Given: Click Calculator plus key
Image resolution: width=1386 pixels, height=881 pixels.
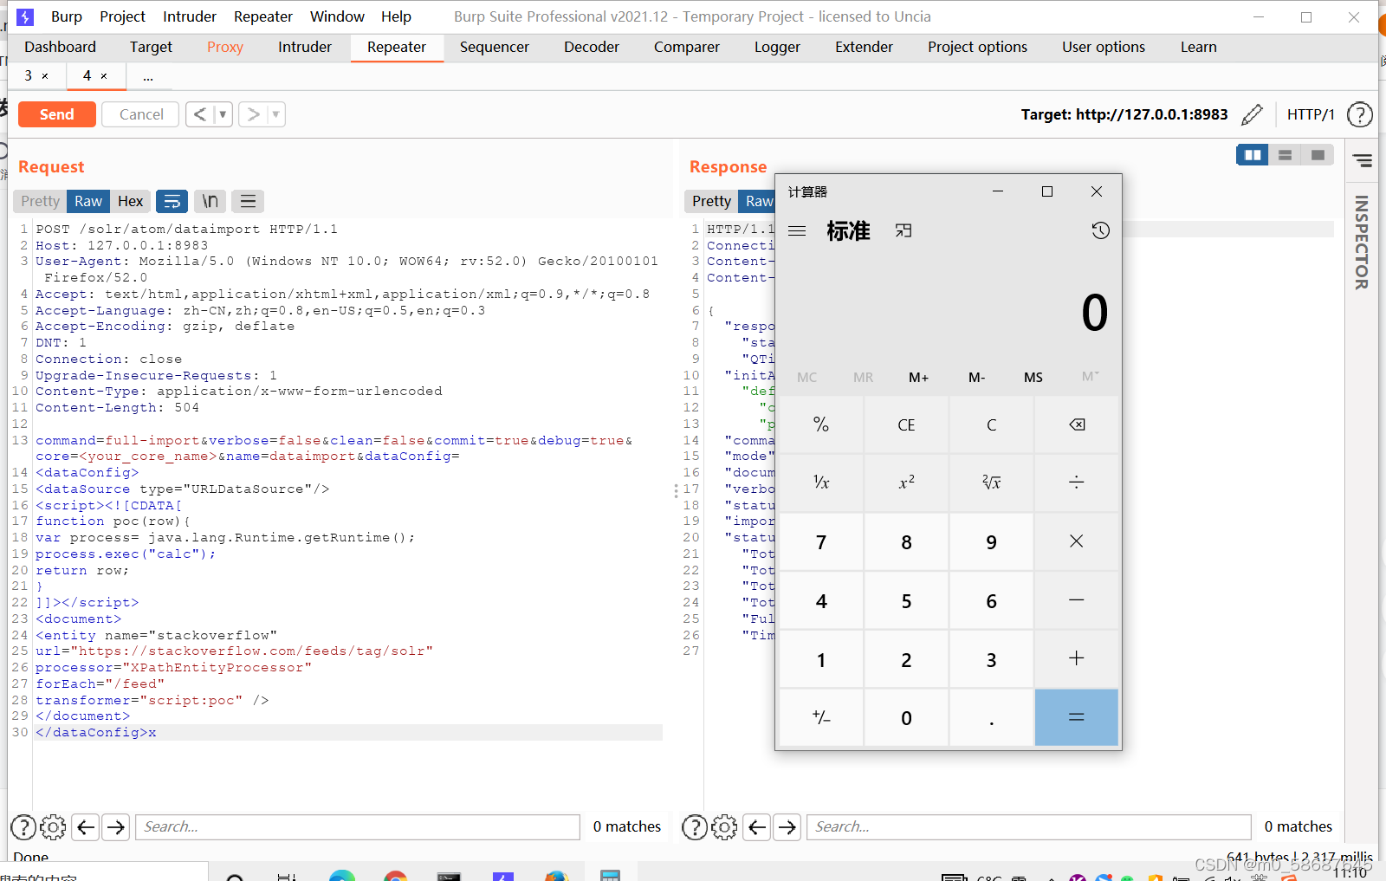Looking at the screenshot, I should (1077, 658).
